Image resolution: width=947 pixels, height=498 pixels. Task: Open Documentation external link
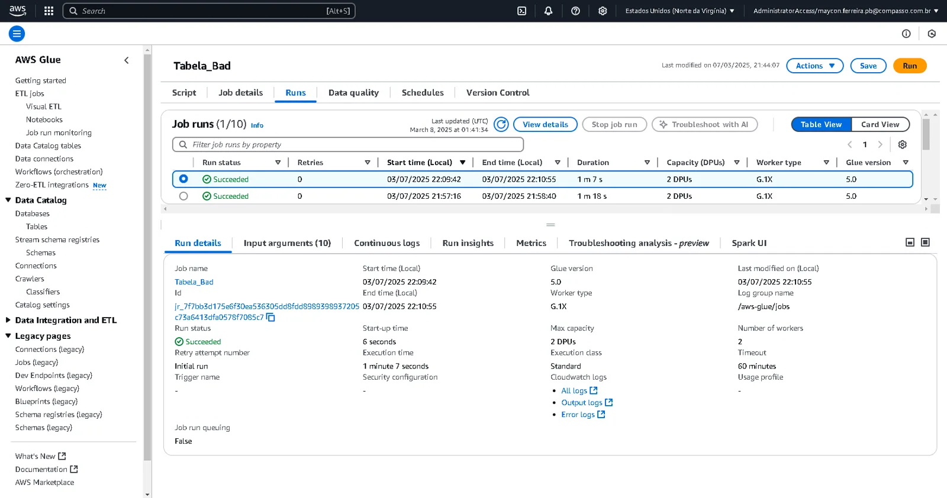tap(46, 470)
